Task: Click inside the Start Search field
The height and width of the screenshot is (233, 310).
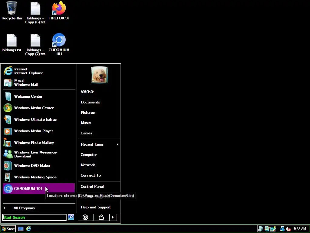Action: click(35, 217)
